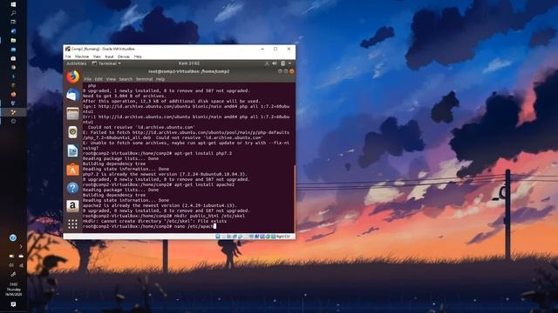Open VirtualBox Machine menu
The image size is (558, 313).
(82, 57)
